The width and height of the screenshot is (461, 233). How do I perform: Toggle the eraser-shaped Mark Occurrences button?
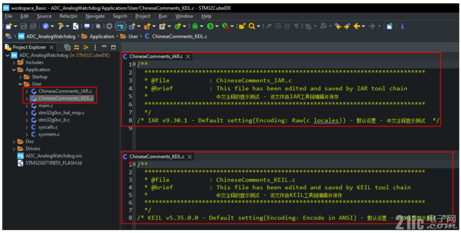(x=269, y=26)
